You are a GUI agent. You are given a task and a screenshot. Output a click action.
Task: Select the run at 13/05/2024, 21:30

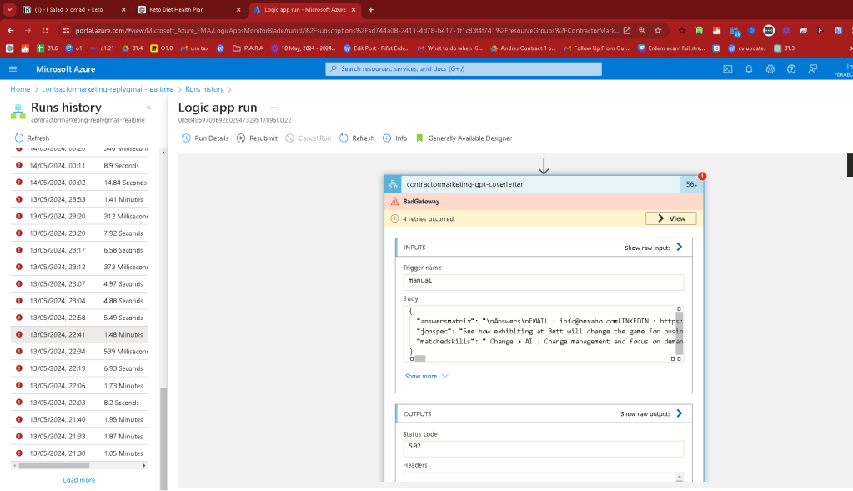pos(79,453)
